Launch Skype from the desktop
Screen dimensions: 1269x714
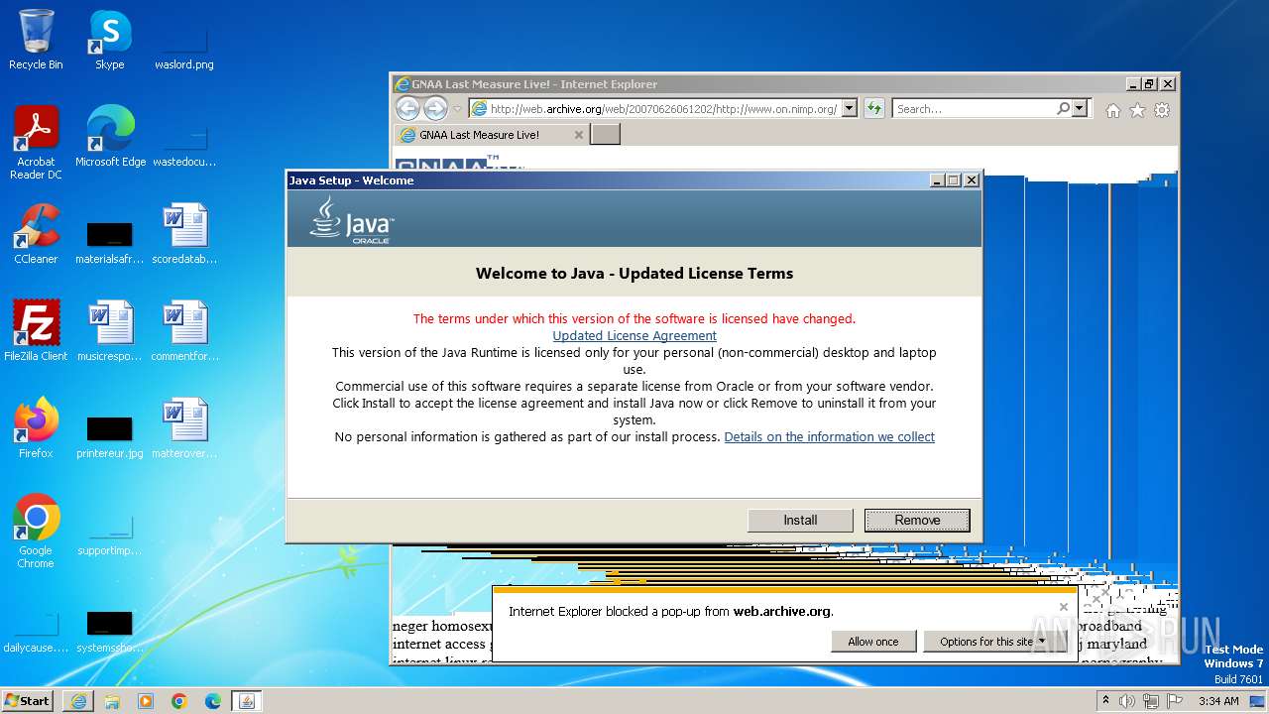tap(110, 40)
